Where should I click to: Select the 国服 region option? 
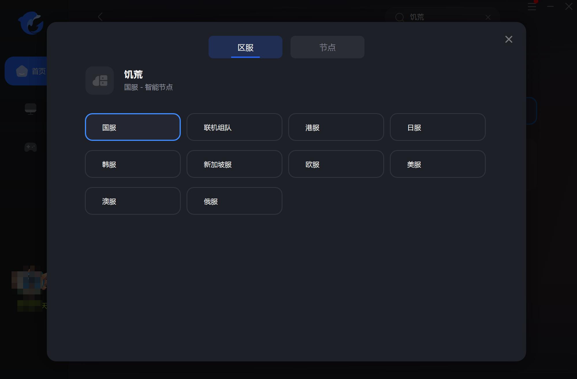click(x=133, y=127)
